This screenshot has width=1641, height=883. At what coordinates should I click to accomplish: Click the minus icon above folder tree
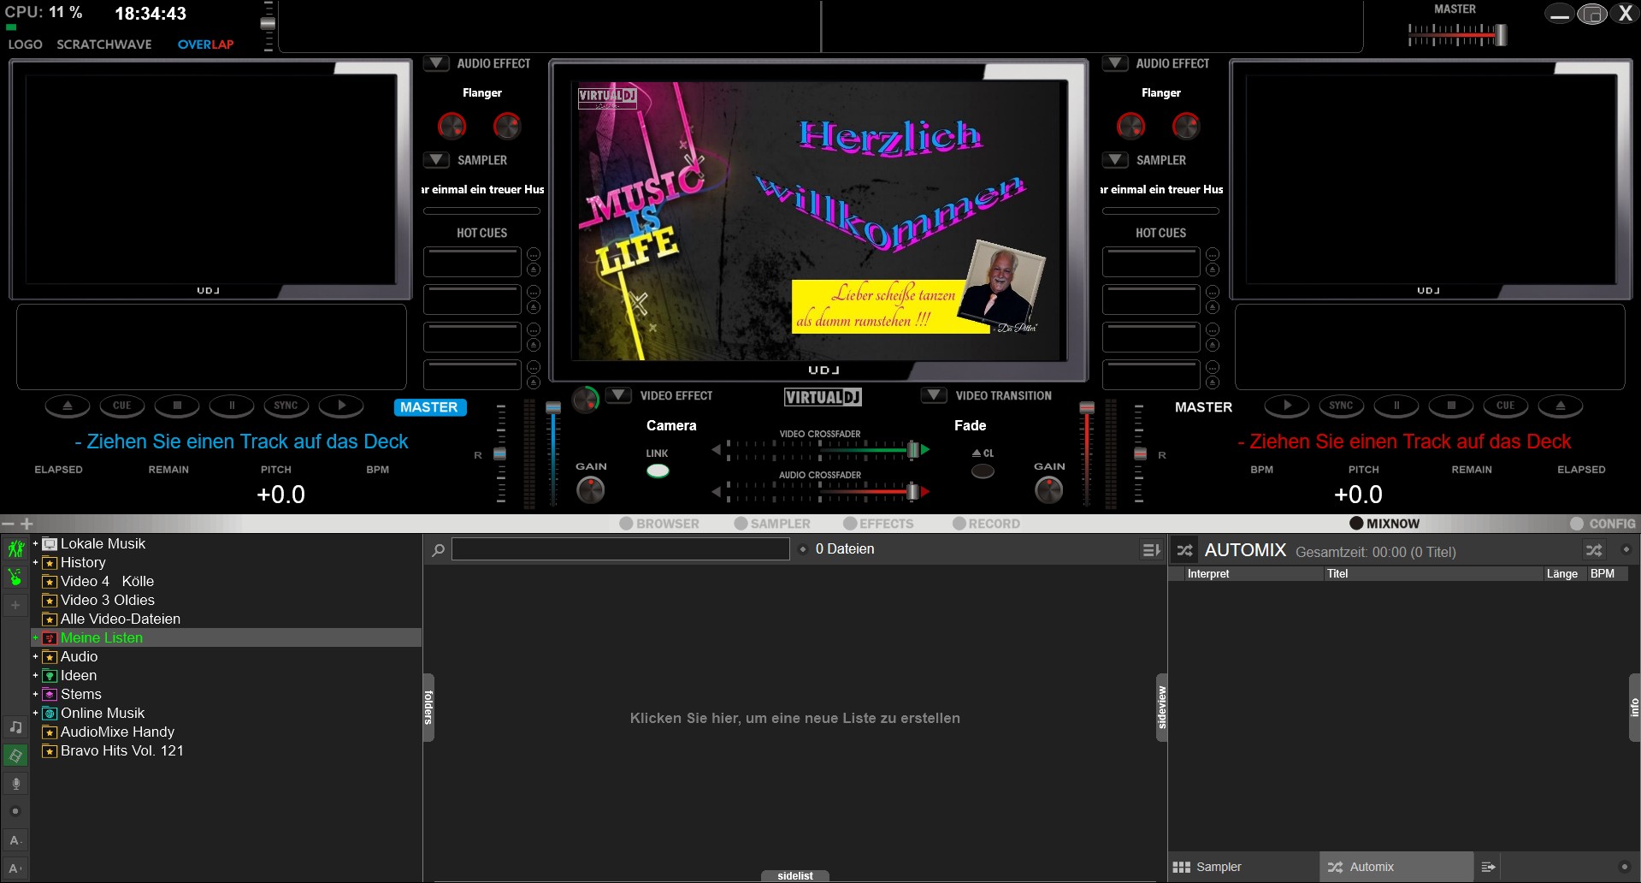pos(8,524)
